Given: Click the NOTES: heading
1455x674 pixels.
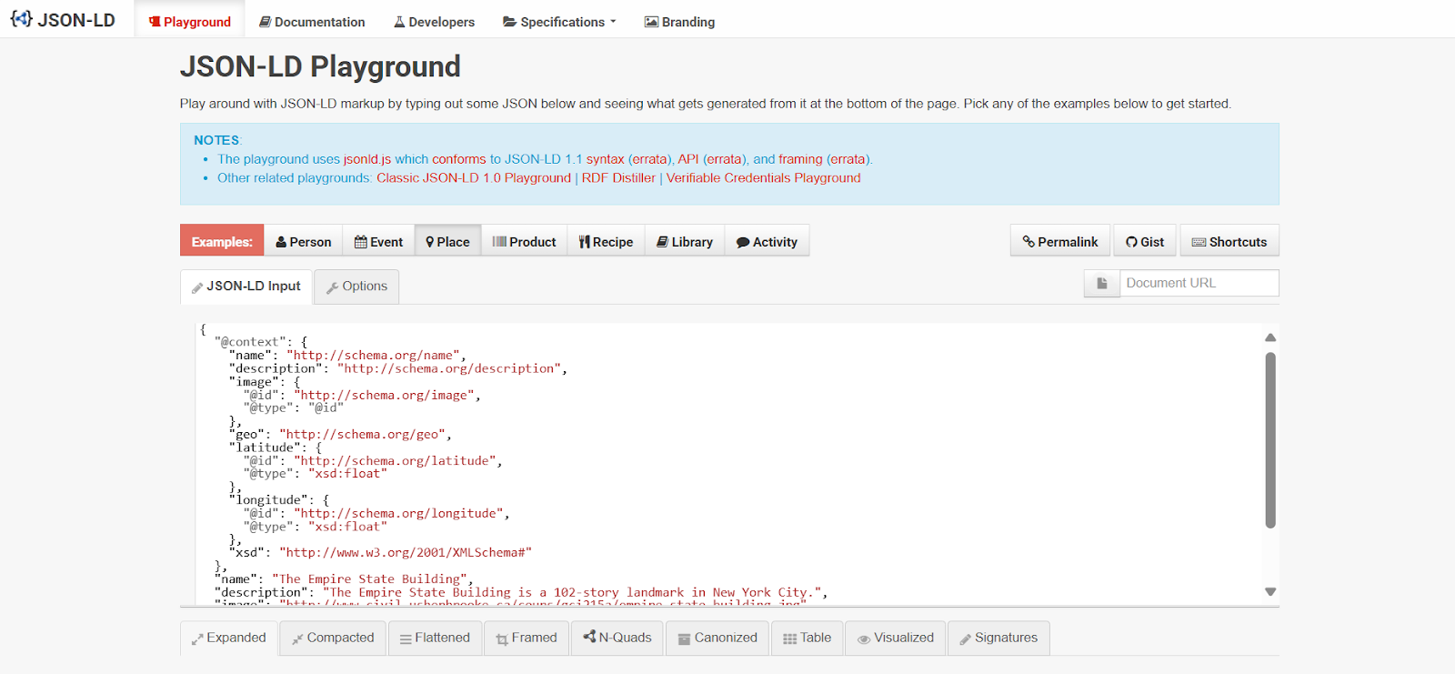Looking at the screenshot, I should (x=217, y=140).
